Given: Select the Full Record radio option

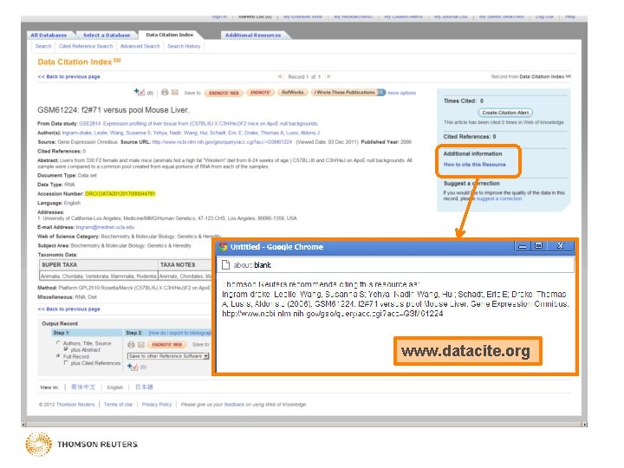Looking at the screenshot, I should click(59, 356).
